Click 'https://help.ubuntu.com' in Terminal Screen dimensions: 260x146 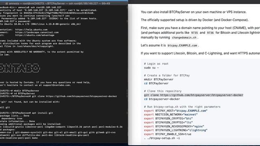31,30
